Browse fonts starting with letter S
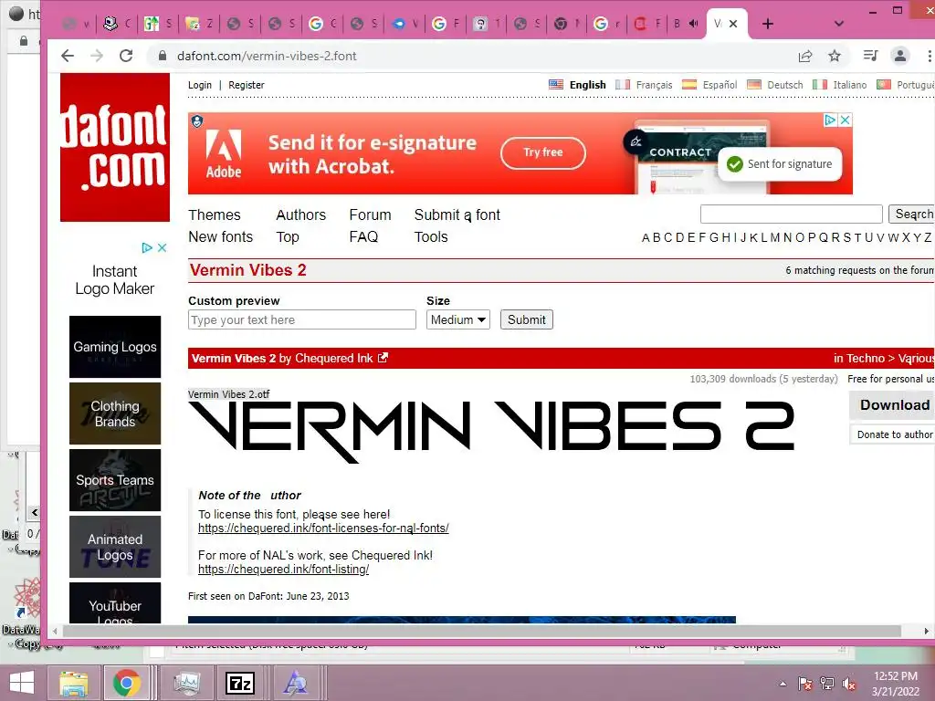Screen dimensions: 935x701 click(846, 238)
